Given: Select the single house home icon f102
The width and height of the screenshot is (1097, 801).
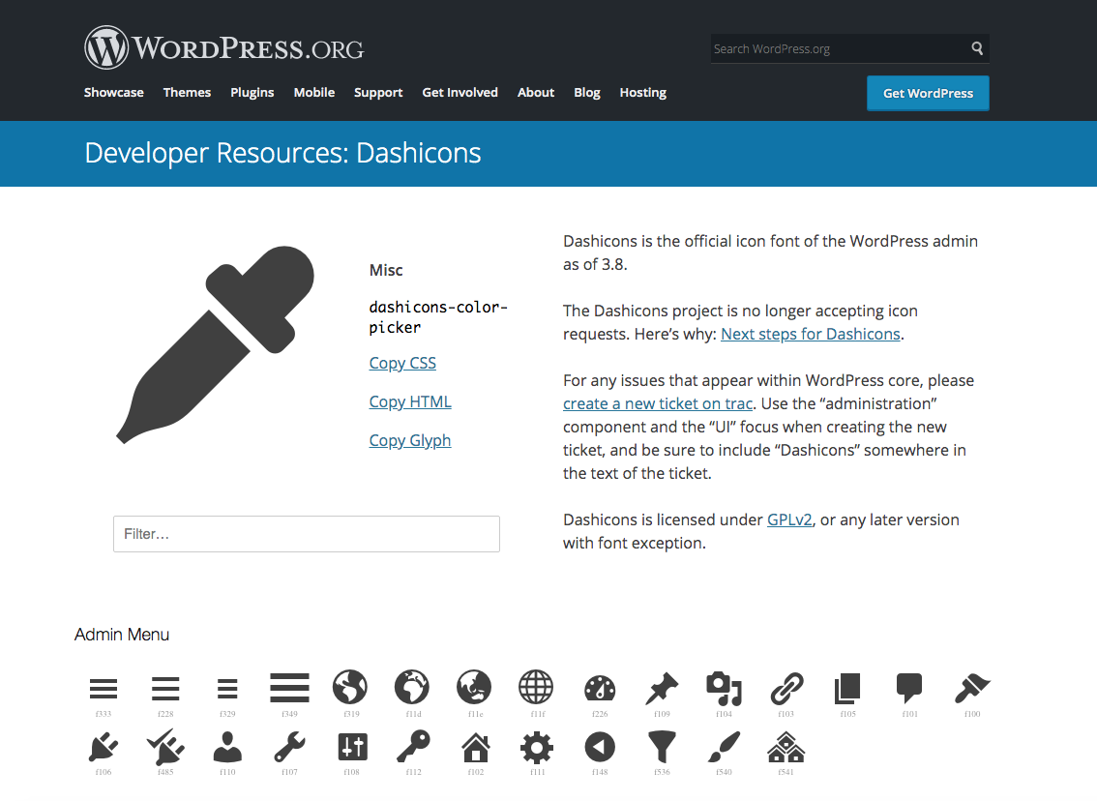Looking at the screenshot, I should coord(476,747).
